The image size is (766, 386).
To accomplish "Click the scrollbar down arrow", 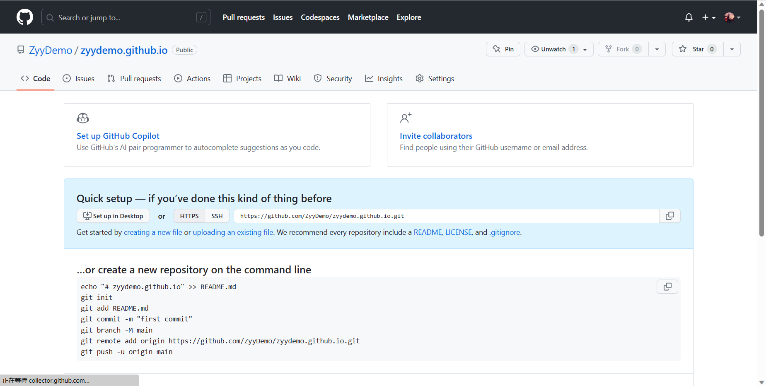I will pos(761,382).
